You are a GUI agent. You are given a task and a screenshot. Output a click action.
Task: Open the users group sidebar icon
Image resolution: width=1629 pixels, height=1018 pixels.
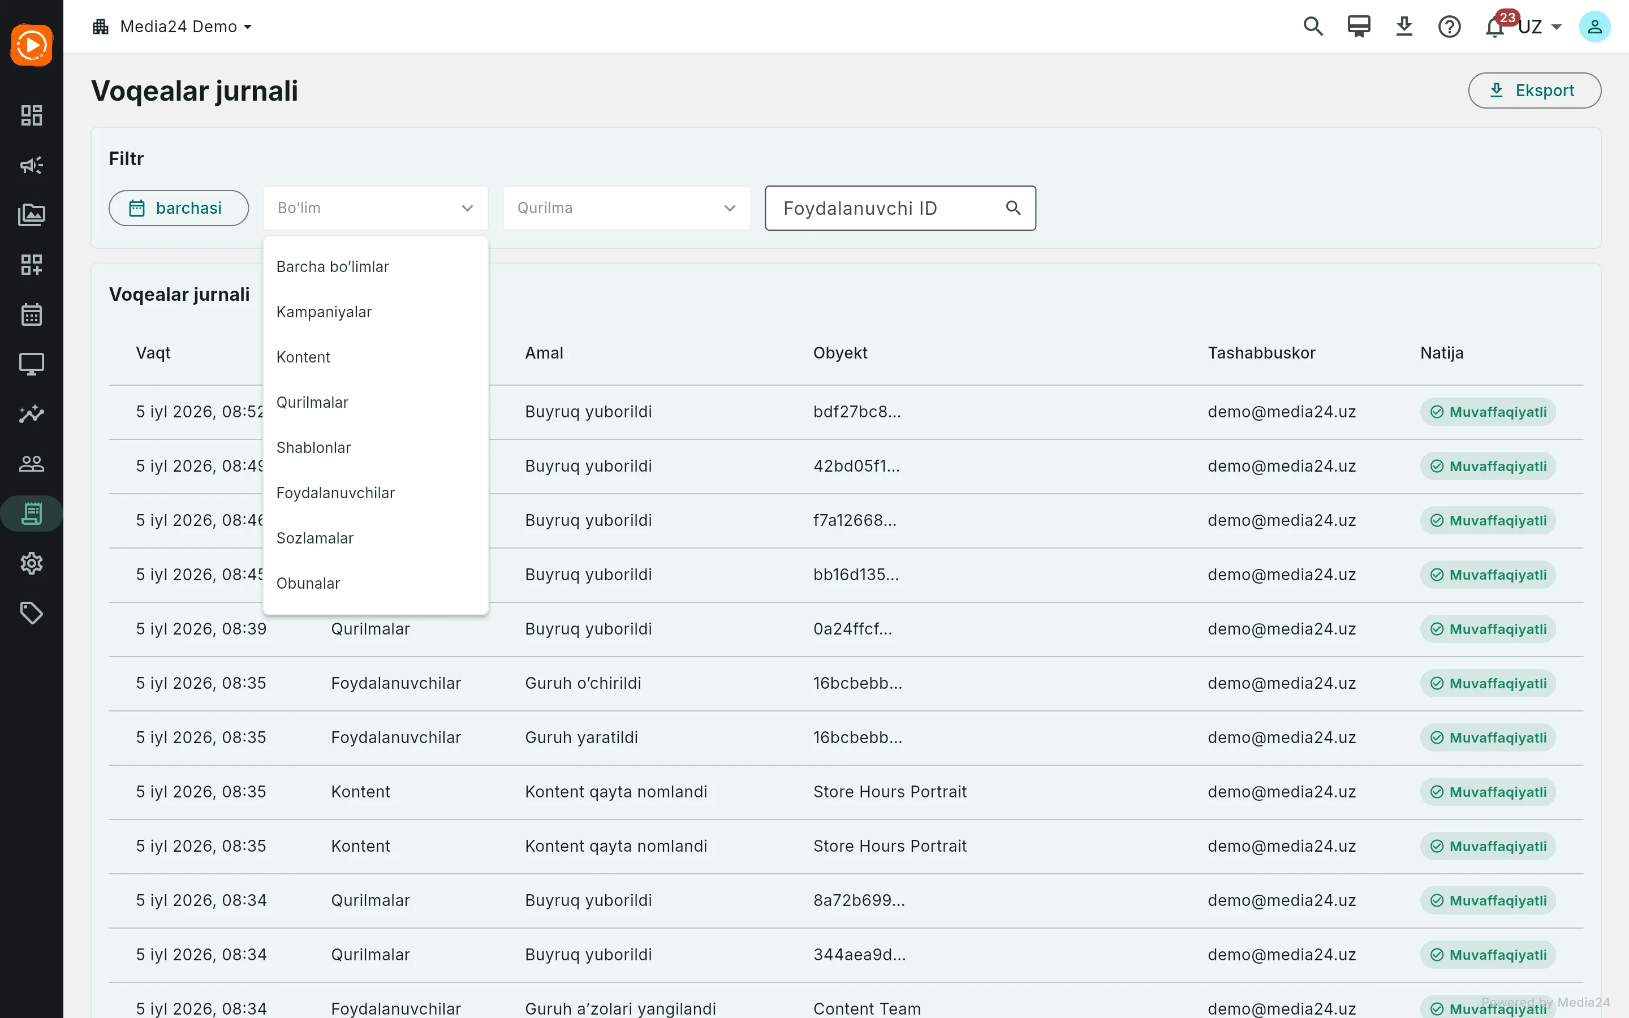pos(31,463)
